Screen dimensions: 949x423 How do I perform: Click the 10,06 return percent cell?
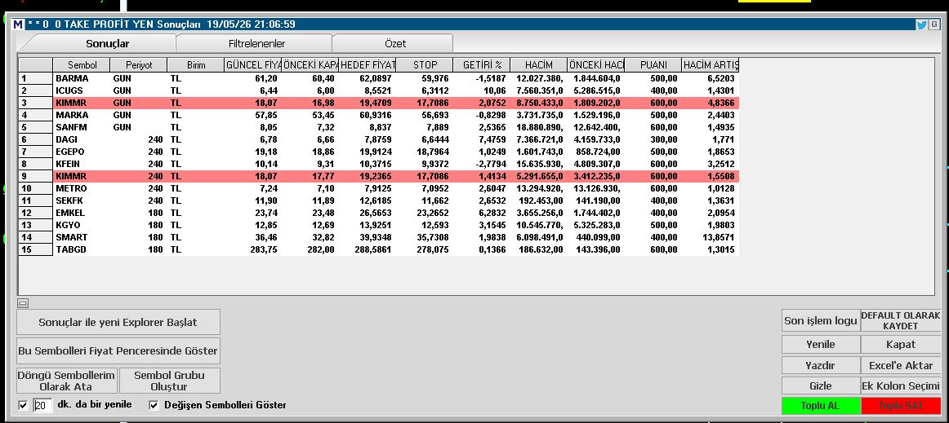tap(482, 90)
